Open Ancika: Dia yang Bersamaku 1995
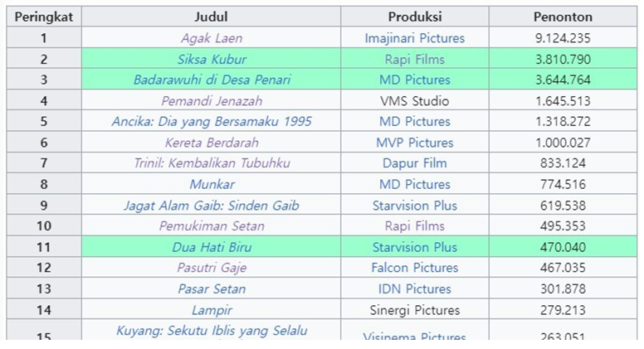644x349 pixels. click(x=212, y=121)
